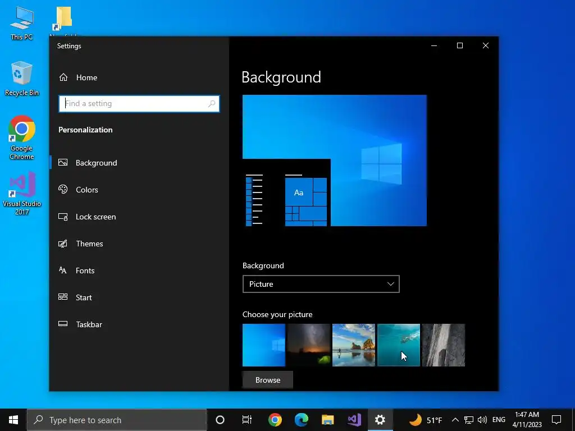The image size is (575, 431).
Task: Open the Themes settings page
Action: pyautogui.click(x=89, y=244)
